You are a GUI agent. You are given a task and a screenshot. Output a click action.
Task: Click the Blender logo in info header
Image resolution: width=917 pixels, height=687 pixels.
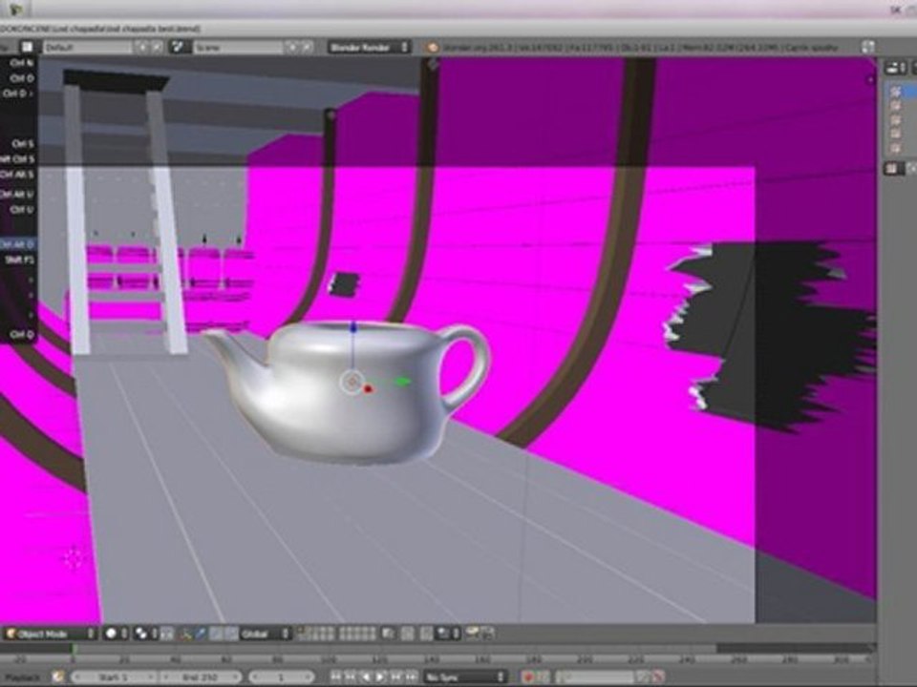click(432, 47)
